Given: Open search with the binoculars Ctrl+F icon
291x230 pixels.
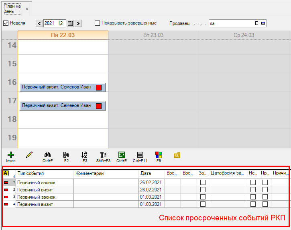Looking at the screenshot, I should 48,155.
